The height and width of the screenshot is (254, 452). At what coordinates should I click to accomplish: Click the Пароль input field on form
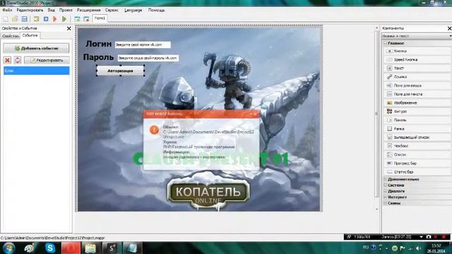coord(148,58)
